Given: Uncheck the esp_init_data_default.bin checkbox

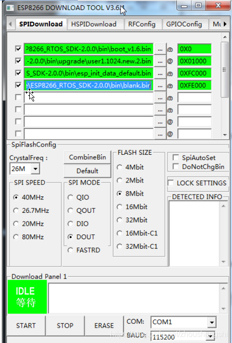Looking at the screenshot, I should pos(18,73).
